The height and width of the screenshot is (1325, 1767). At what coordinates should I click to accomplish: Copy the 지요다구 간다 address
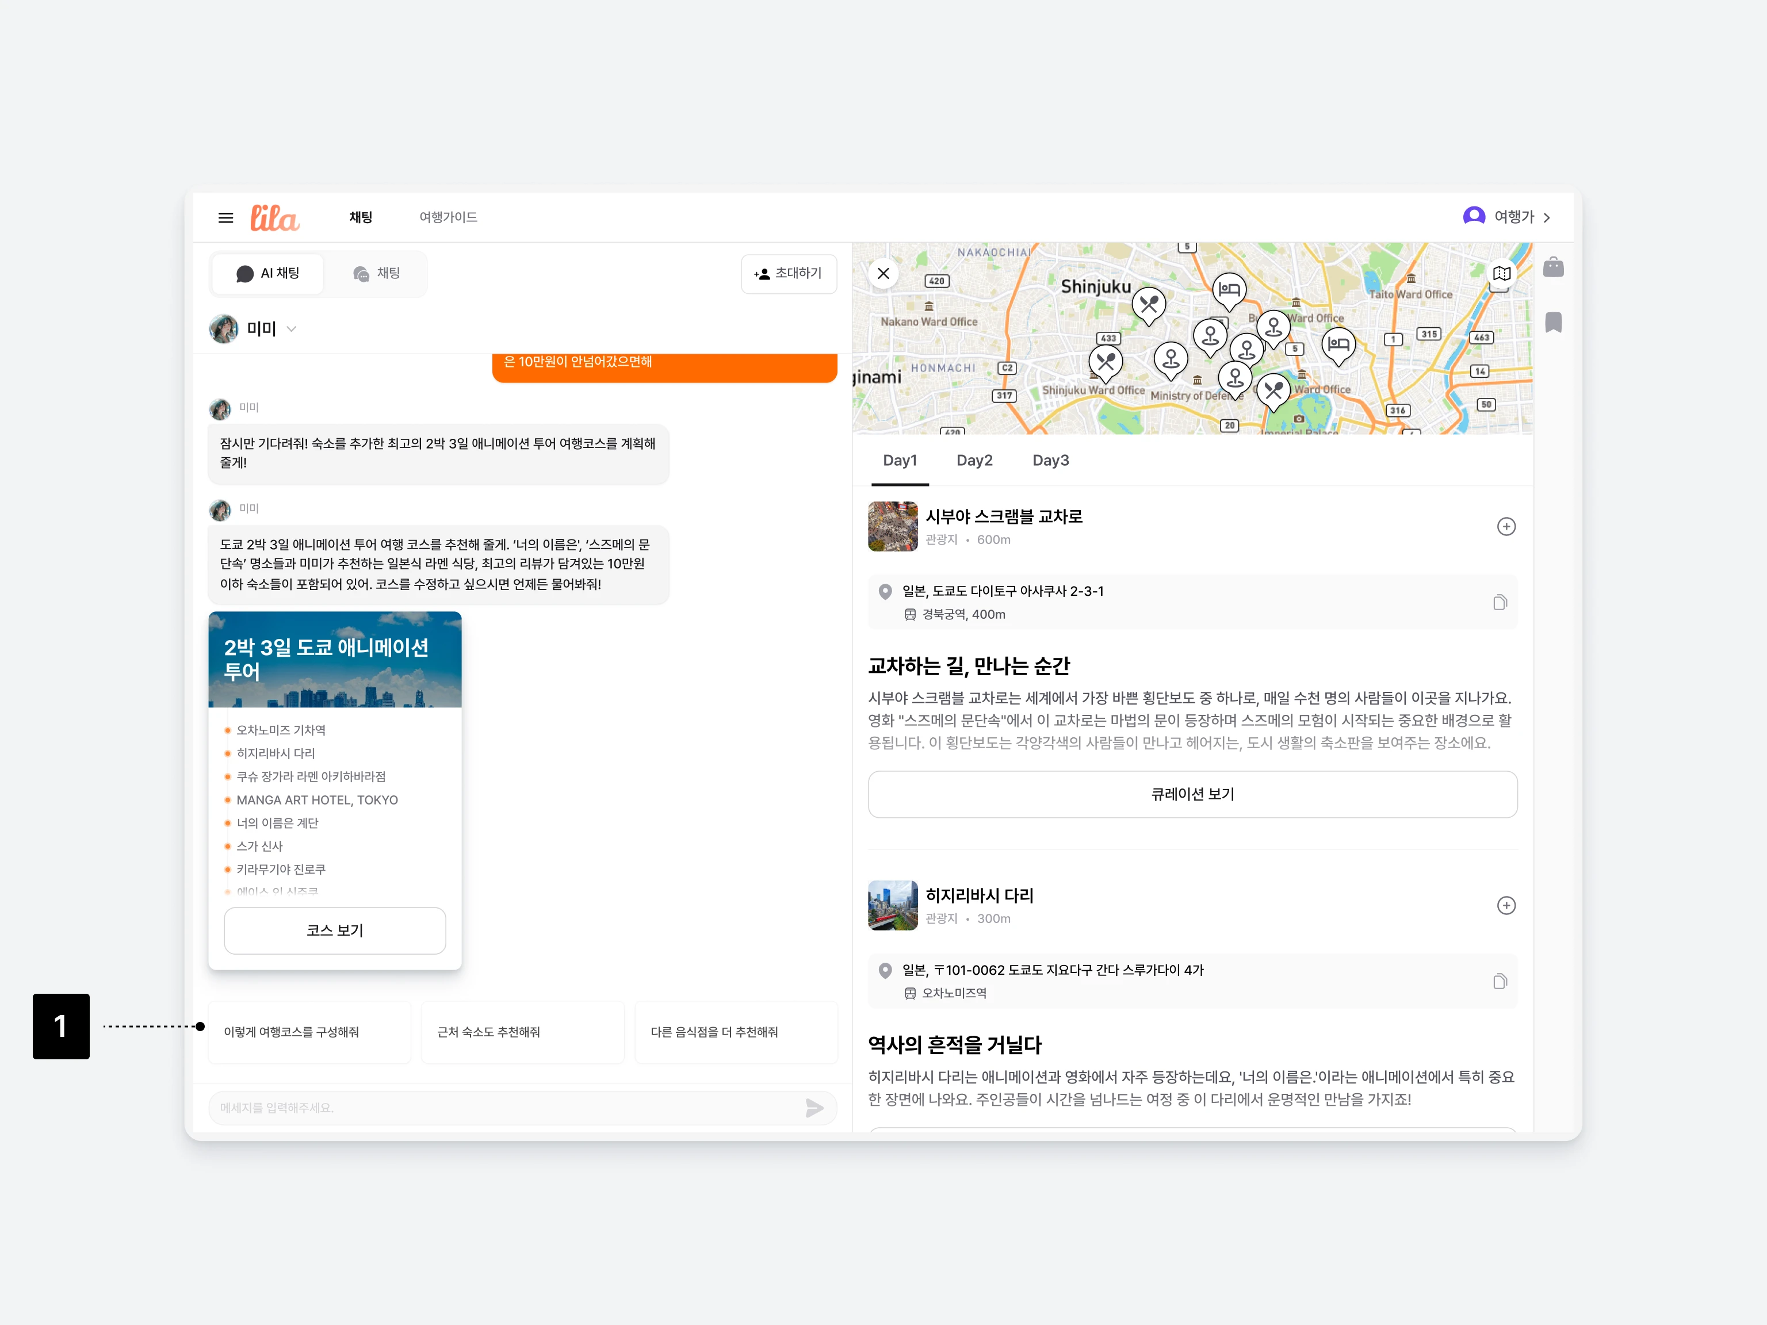coord(1500,981)
